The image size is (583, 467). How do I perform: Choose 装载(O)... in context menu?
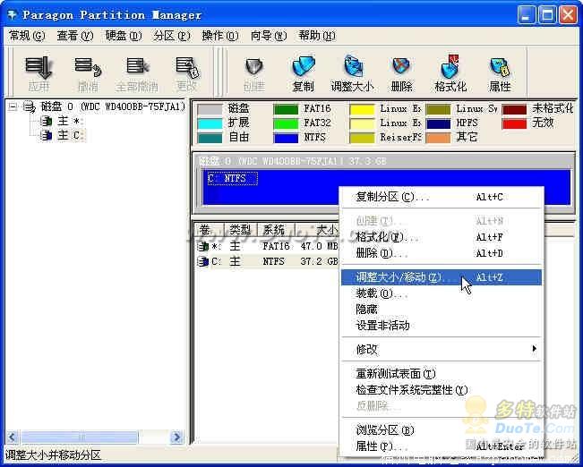point(442,293)
